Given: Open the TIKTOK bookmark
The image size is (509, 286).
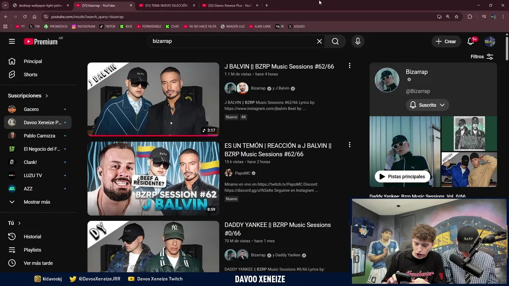Looking at the screenshot, I should [x=108, y=27].
